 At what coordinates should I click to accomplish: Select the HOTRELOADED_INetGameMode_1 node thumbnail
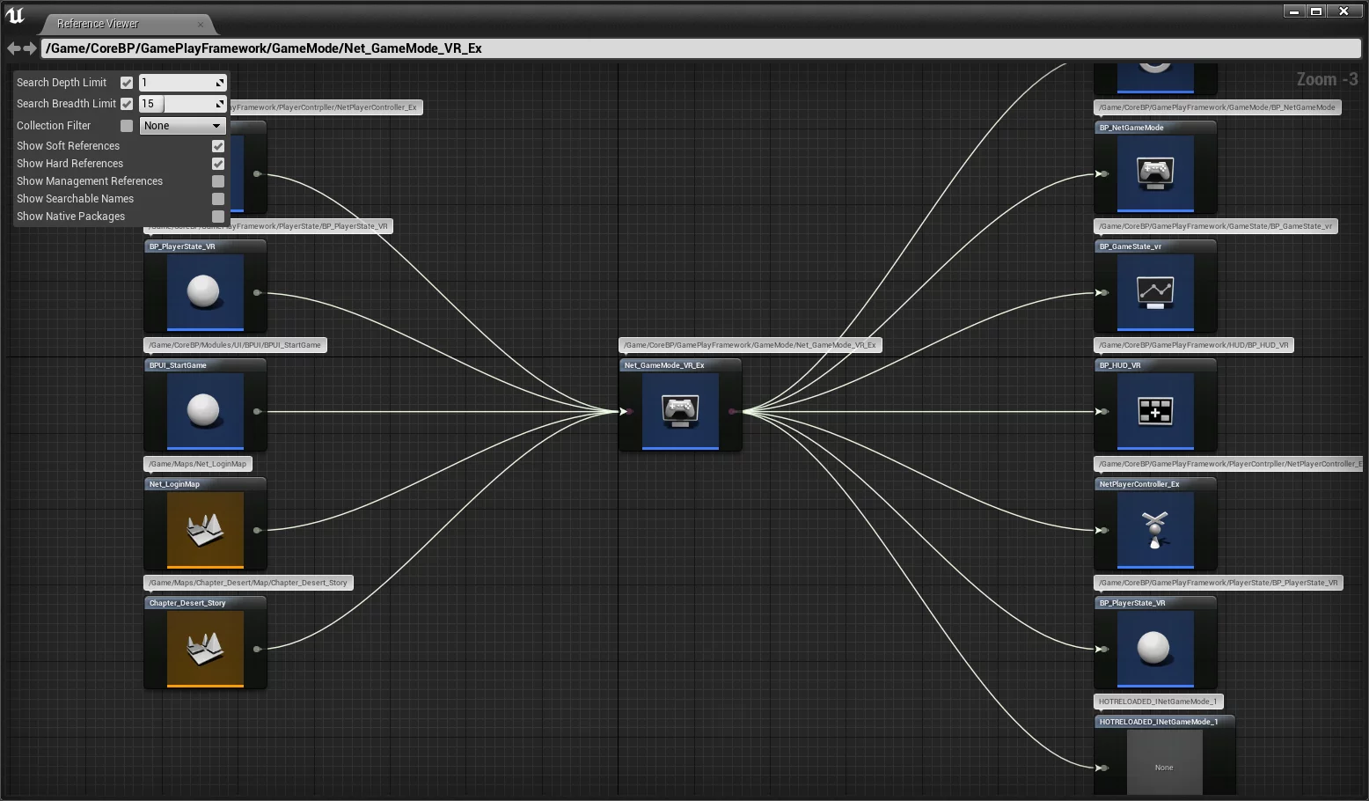tap(1164, 762)
